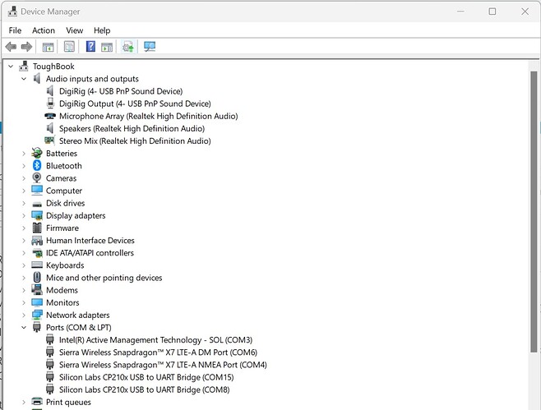This screenshot has height=410, width=541.
Task: Click the Microphone Array device icon
Action: (50, 116)
